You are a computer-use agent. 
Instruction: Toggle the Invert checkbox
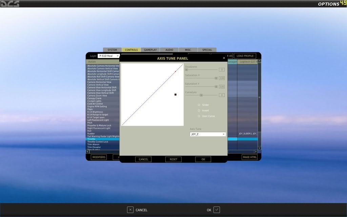pyautogui.click(x=199, y=111)
